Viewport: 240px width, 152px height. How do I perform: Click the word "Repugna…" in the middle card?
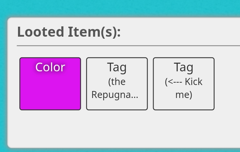[115, 95]
